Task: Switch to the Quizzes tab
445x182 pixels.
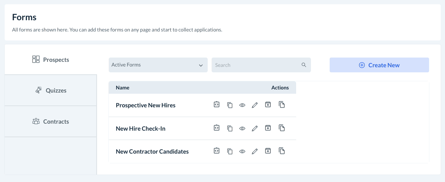Action: (x=51, y=90)
